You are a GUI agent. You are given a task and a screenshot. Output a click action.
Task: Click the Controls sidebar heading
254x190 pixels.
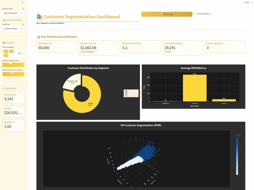click(x=10, y=43)
